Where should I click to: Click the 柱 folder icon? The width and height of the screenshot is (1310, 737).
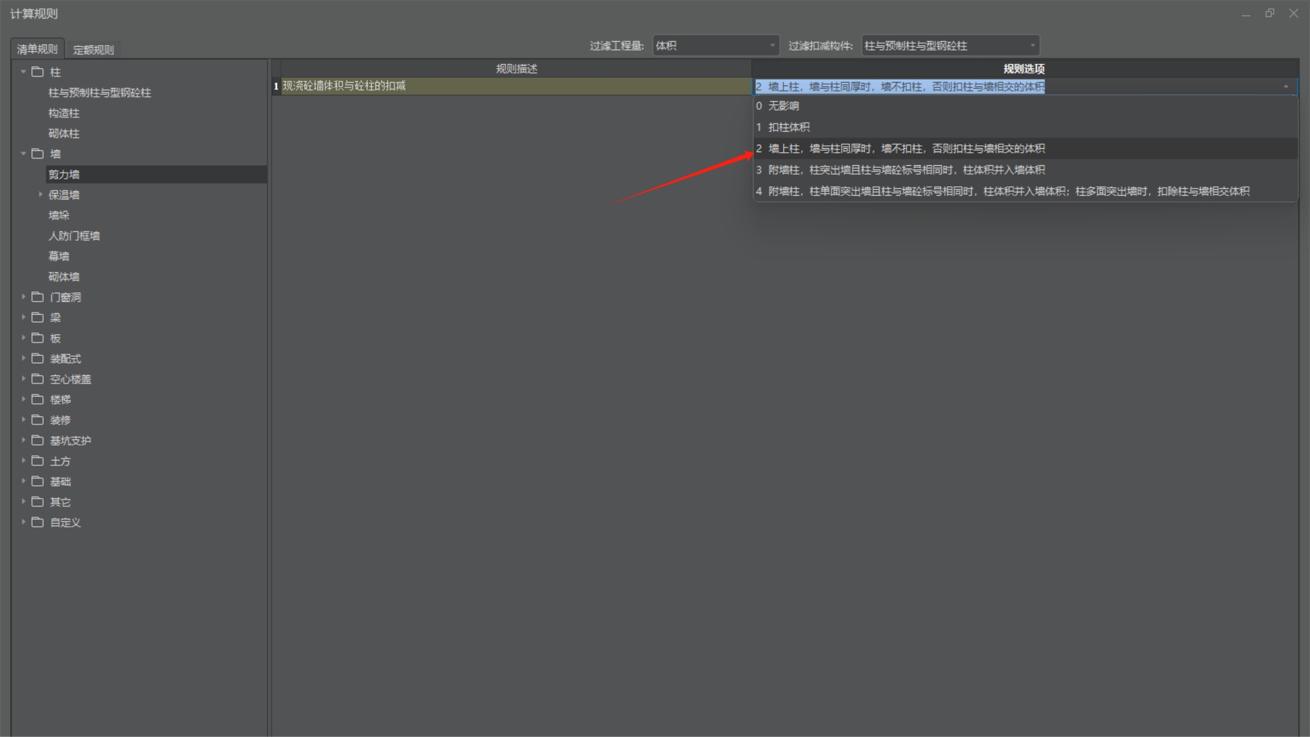coord(38,72)
